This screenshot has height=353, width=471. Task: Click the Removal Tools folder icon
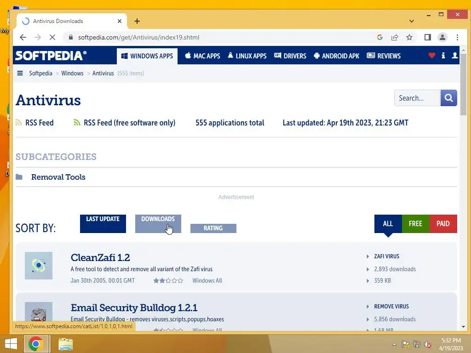[19, 177]
